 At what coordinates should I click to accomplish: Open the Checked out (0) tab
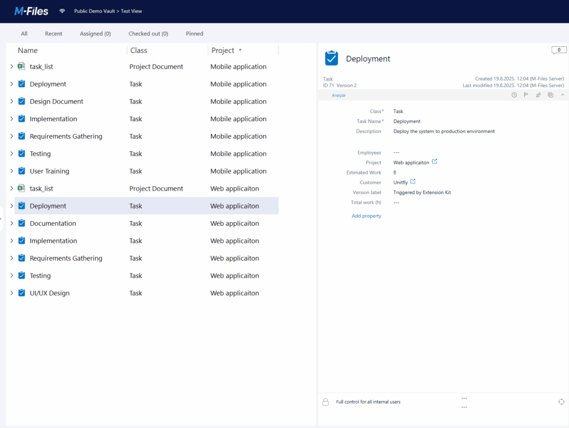pos(148,34)
